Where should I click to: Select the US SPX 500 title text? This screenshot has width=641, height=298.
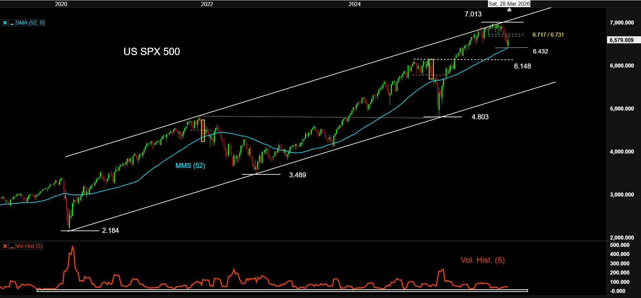(x=152, y=51)
